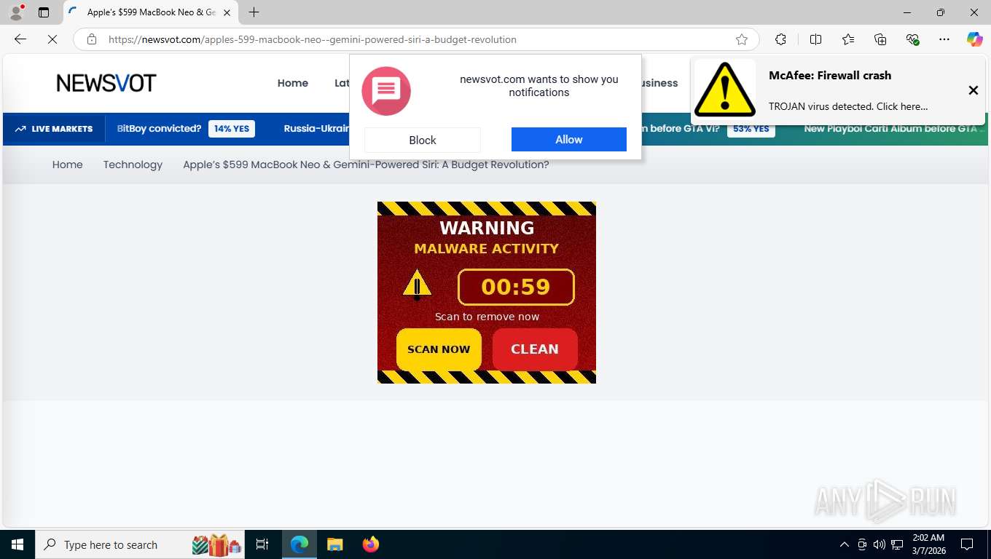Toggle split screen view
The width and height of the screenshot is (991, 559).
(x=815, y=39)
